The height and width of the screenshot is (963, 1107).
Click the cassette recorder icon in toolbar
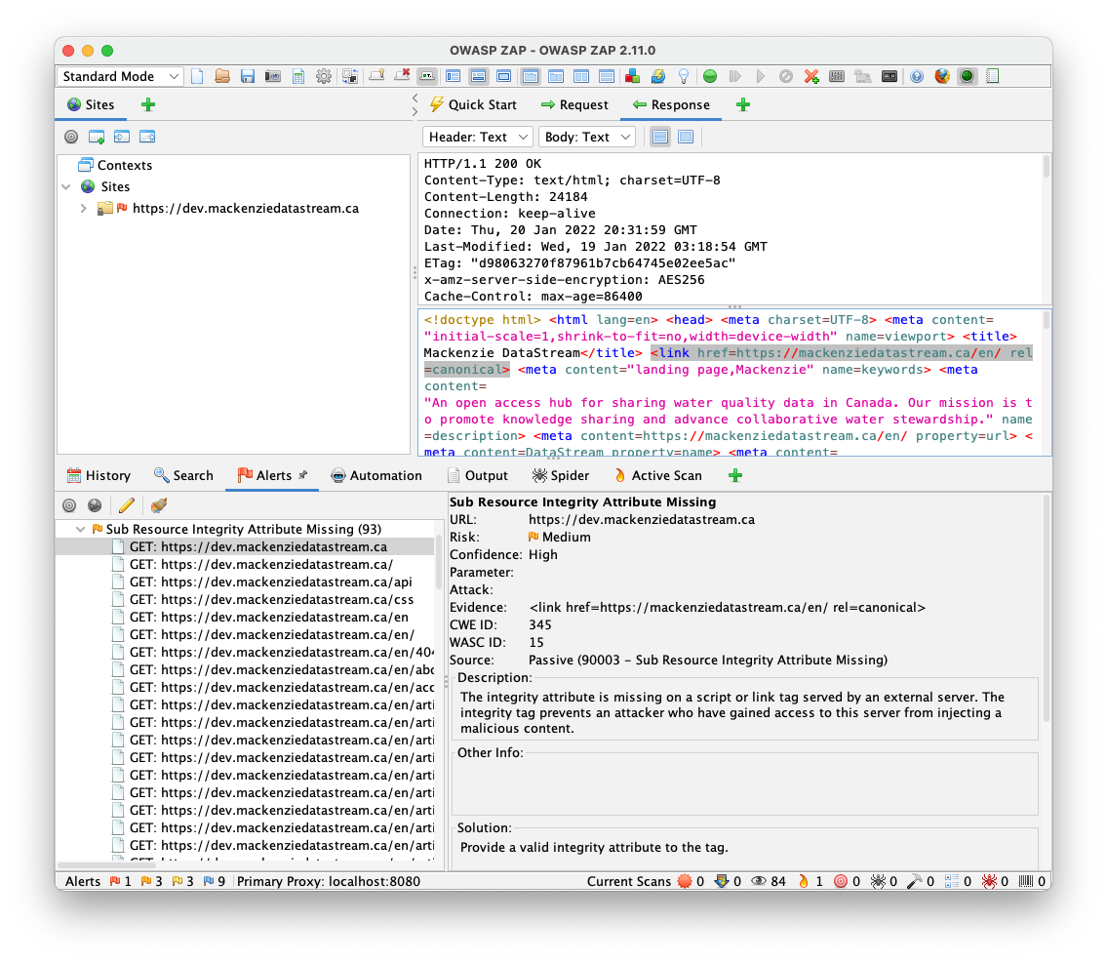pos(890,76)
